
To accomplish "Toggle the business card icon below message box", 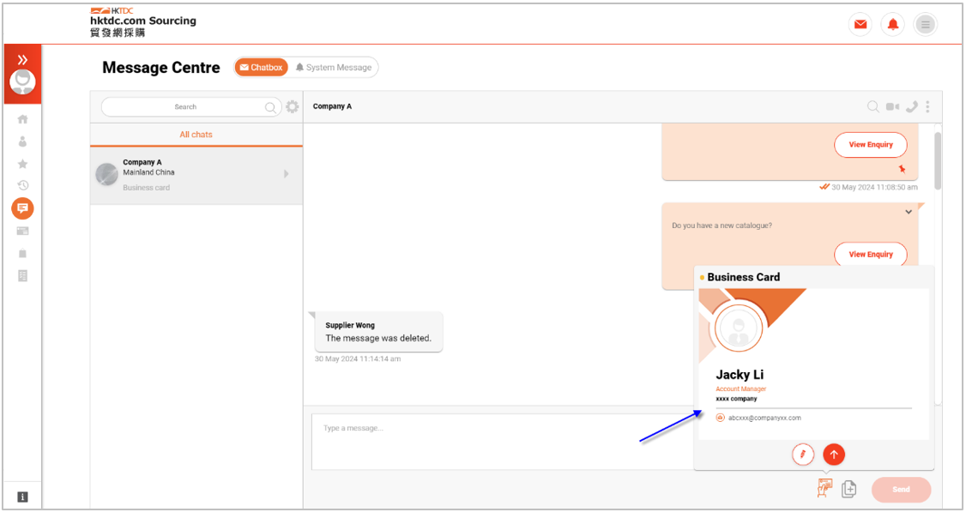I will click(x=824, y=489).
